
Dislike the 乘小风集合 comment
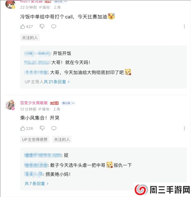coord(42,128)
